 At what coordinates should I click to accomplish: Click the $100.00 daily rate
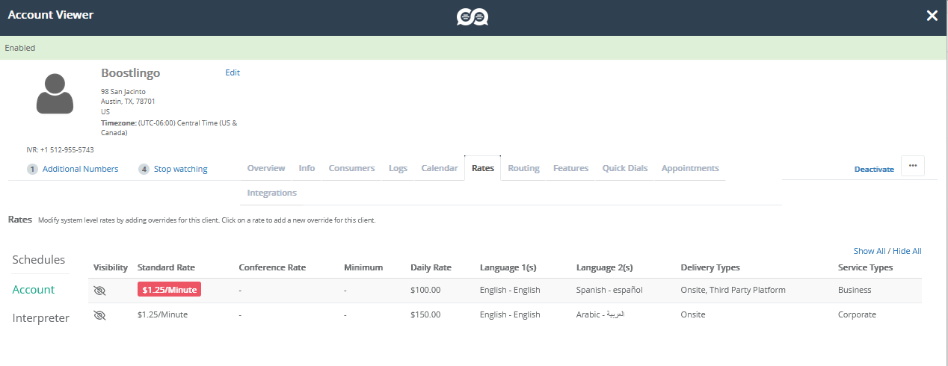pyautogui.click(x=425, y=290)
